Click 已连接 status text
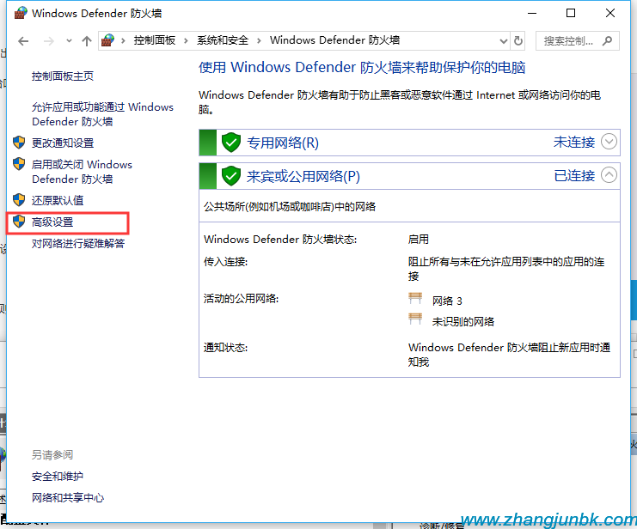The image size is (637, 529). [573, 176]
